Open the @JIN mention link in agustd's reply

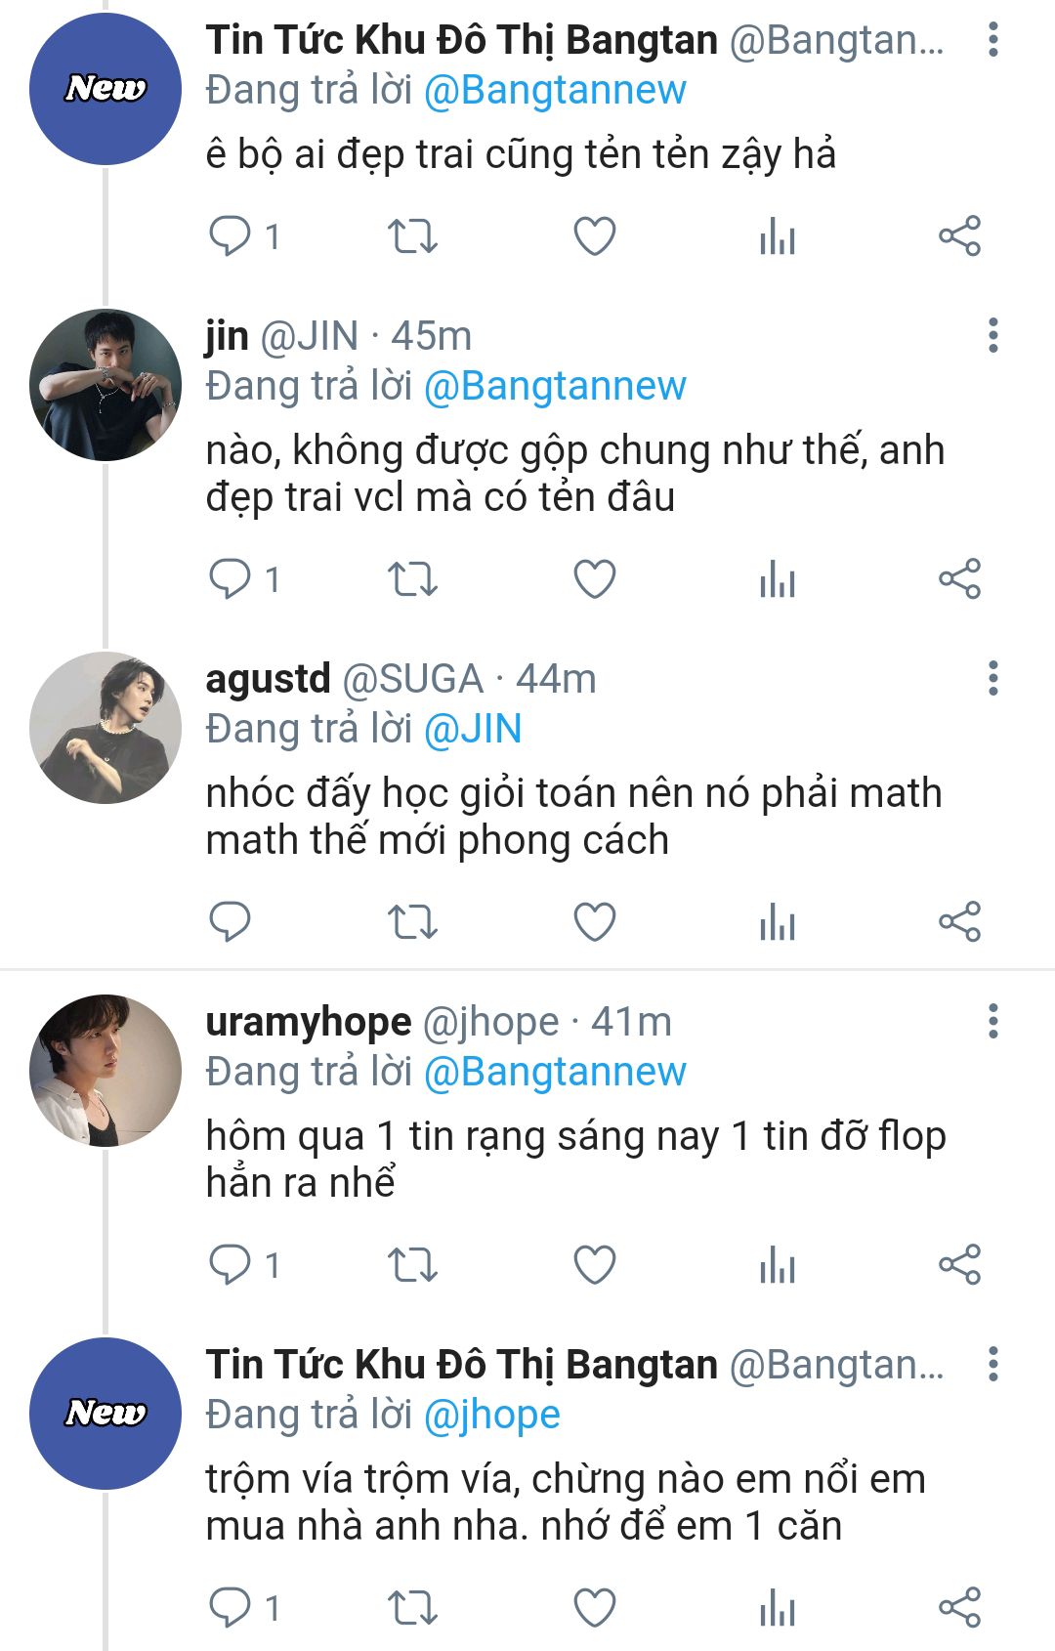coord(473,730)
